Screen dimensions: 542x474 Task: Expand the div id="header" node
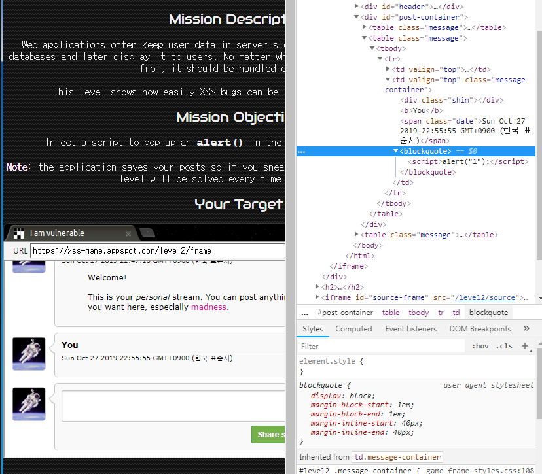coord(356,7)
